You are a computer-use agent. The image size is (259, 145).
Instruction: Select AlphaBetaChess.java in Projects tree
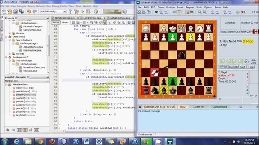33,47
